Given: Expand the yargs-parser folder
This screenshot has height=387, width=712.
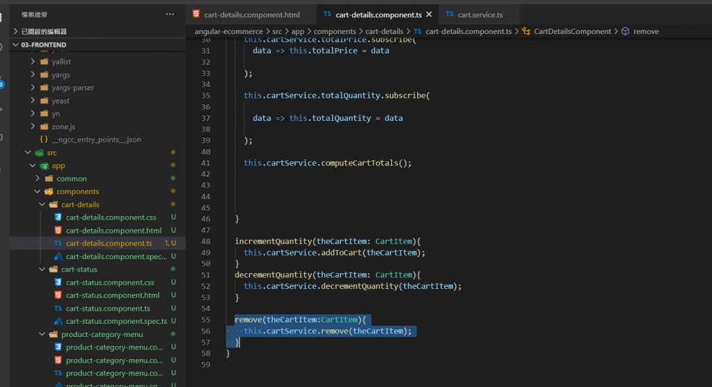Looking at the screenshot, I should 33,88.
